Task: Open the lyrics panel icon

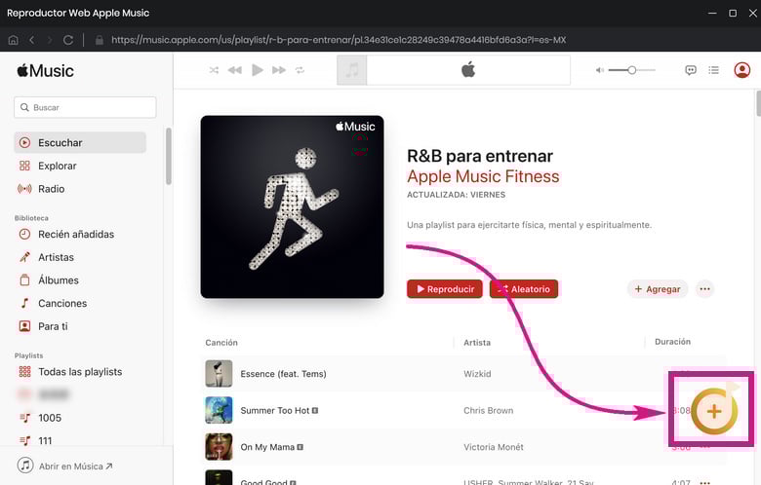Action: pyautogui.click(x=691, y=70)
